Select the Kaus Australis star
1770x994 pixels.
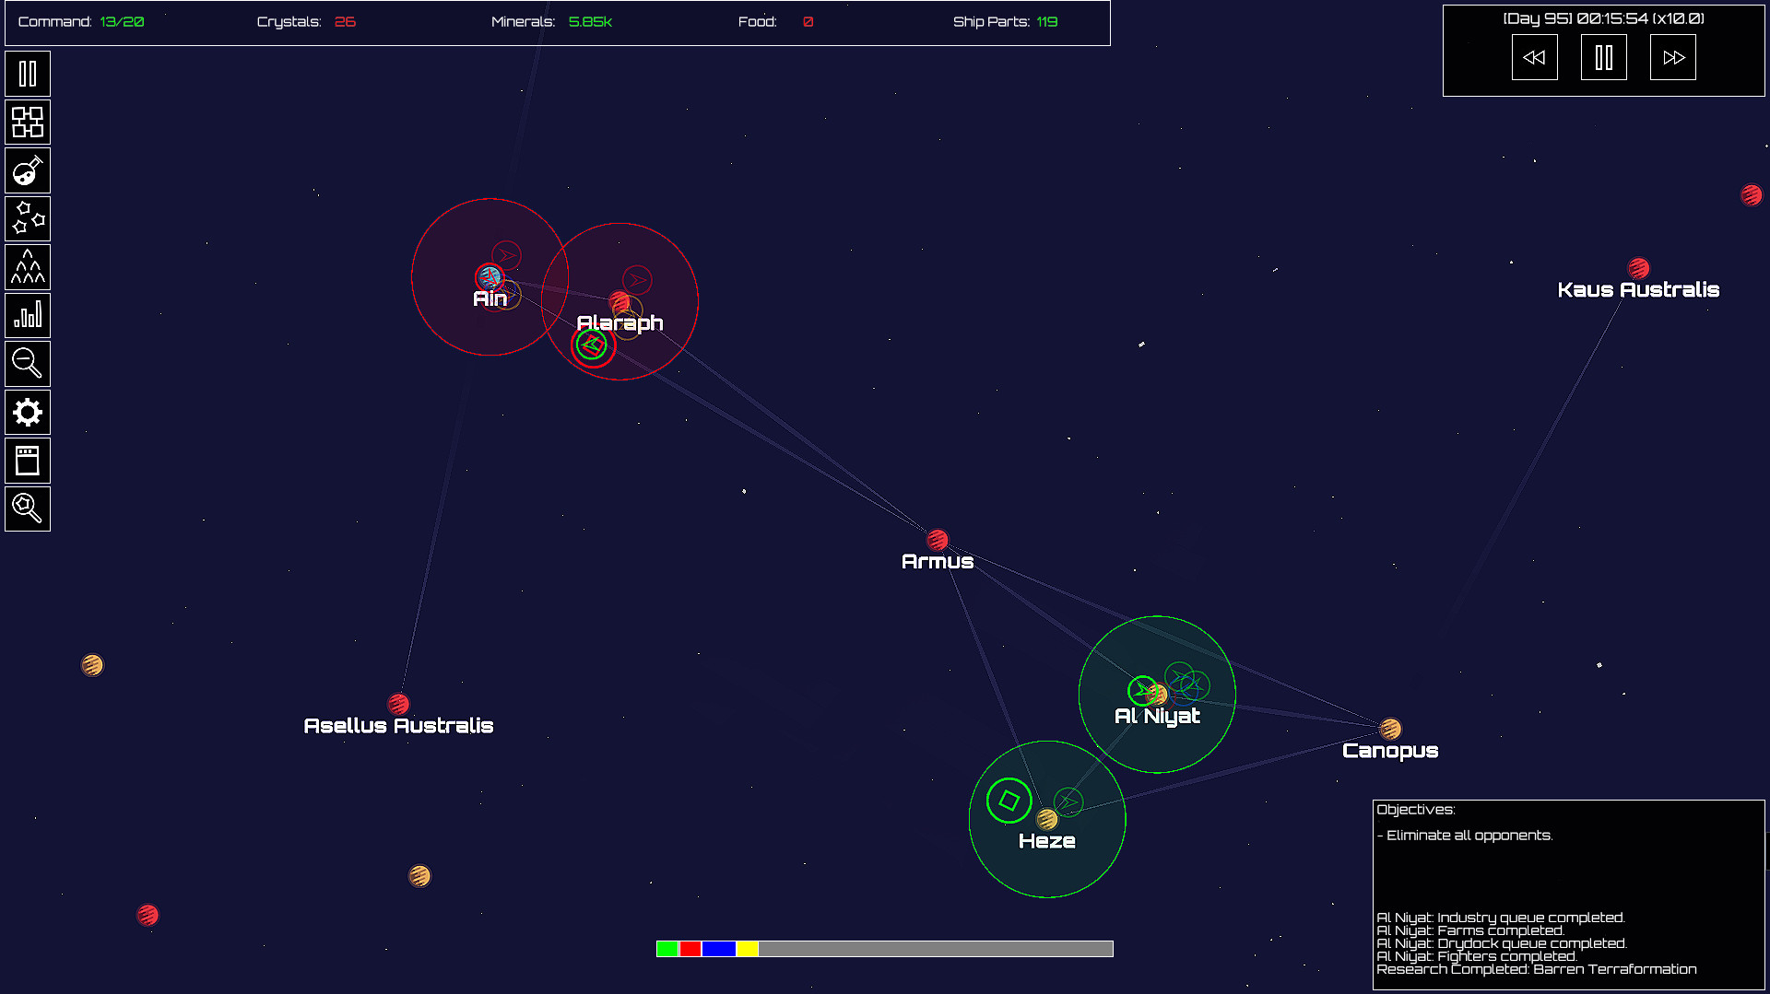pyautogui.click(x=1638, y=268)
